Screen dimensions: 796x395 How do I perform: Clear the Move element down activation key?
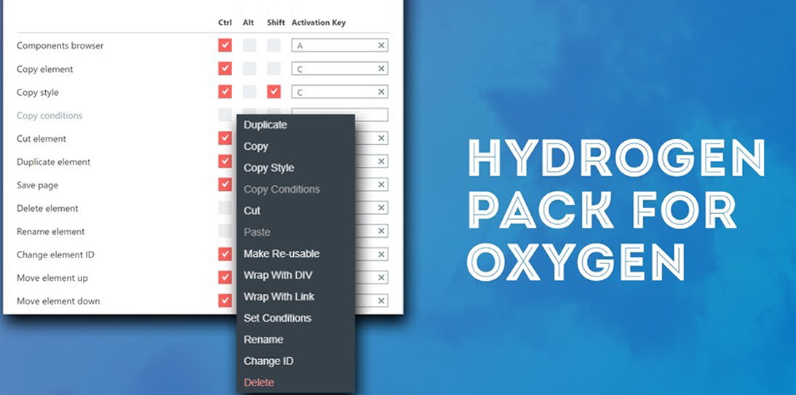381,300
